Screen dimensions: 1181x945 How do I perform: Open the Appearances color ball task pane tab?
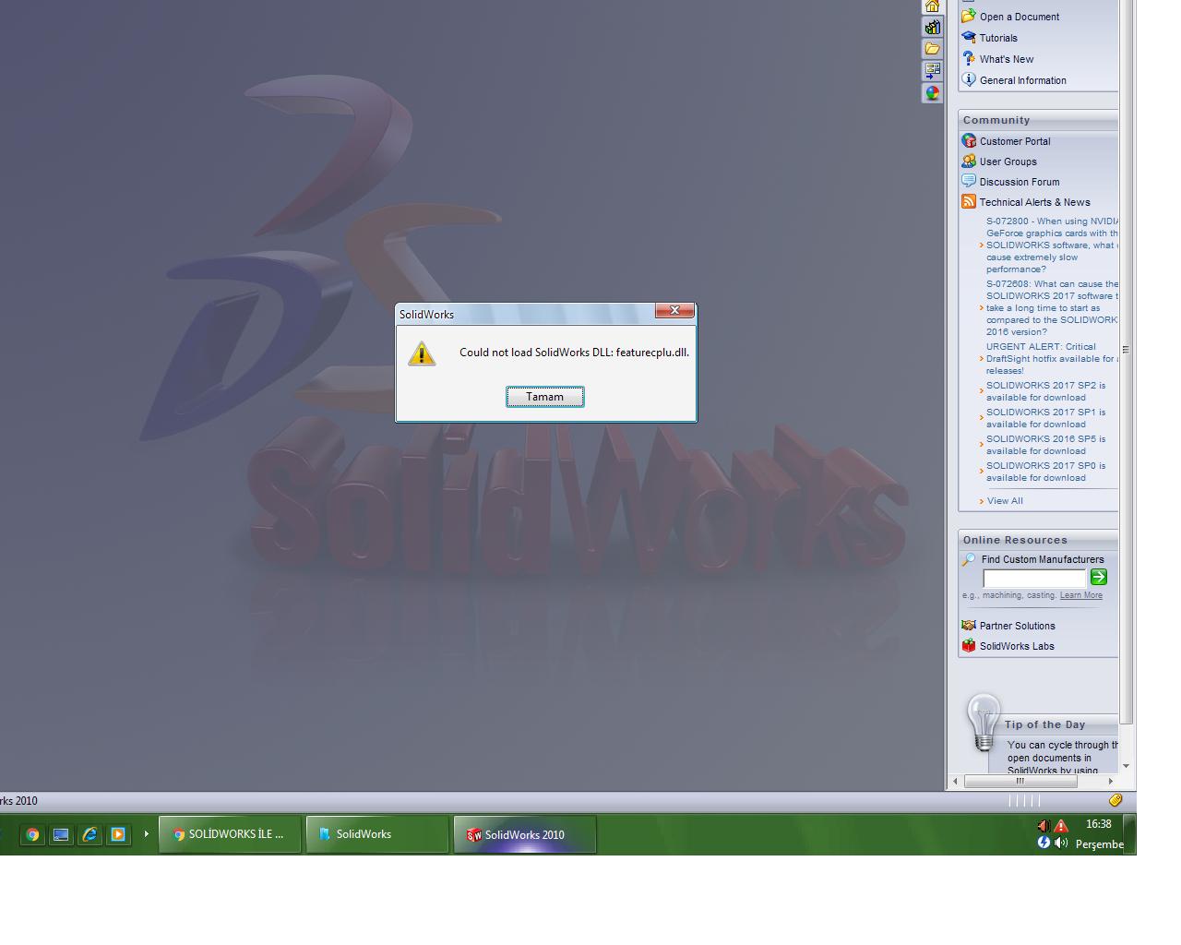933,92
